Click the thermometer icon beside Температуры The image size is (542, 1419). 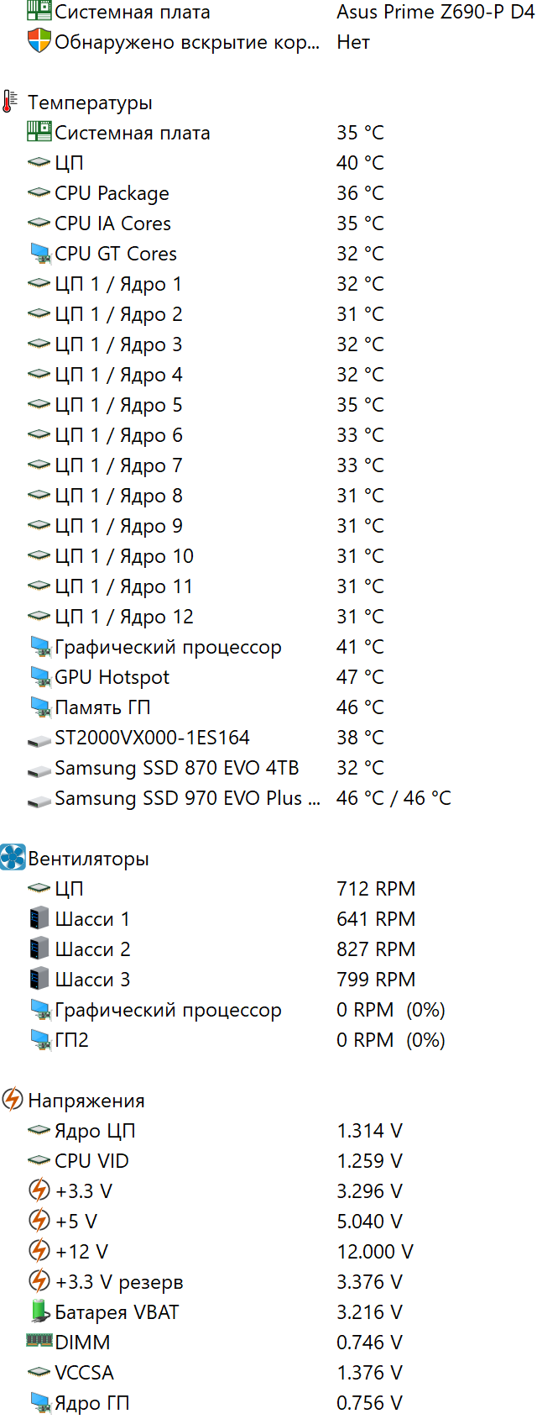[10, 102]
